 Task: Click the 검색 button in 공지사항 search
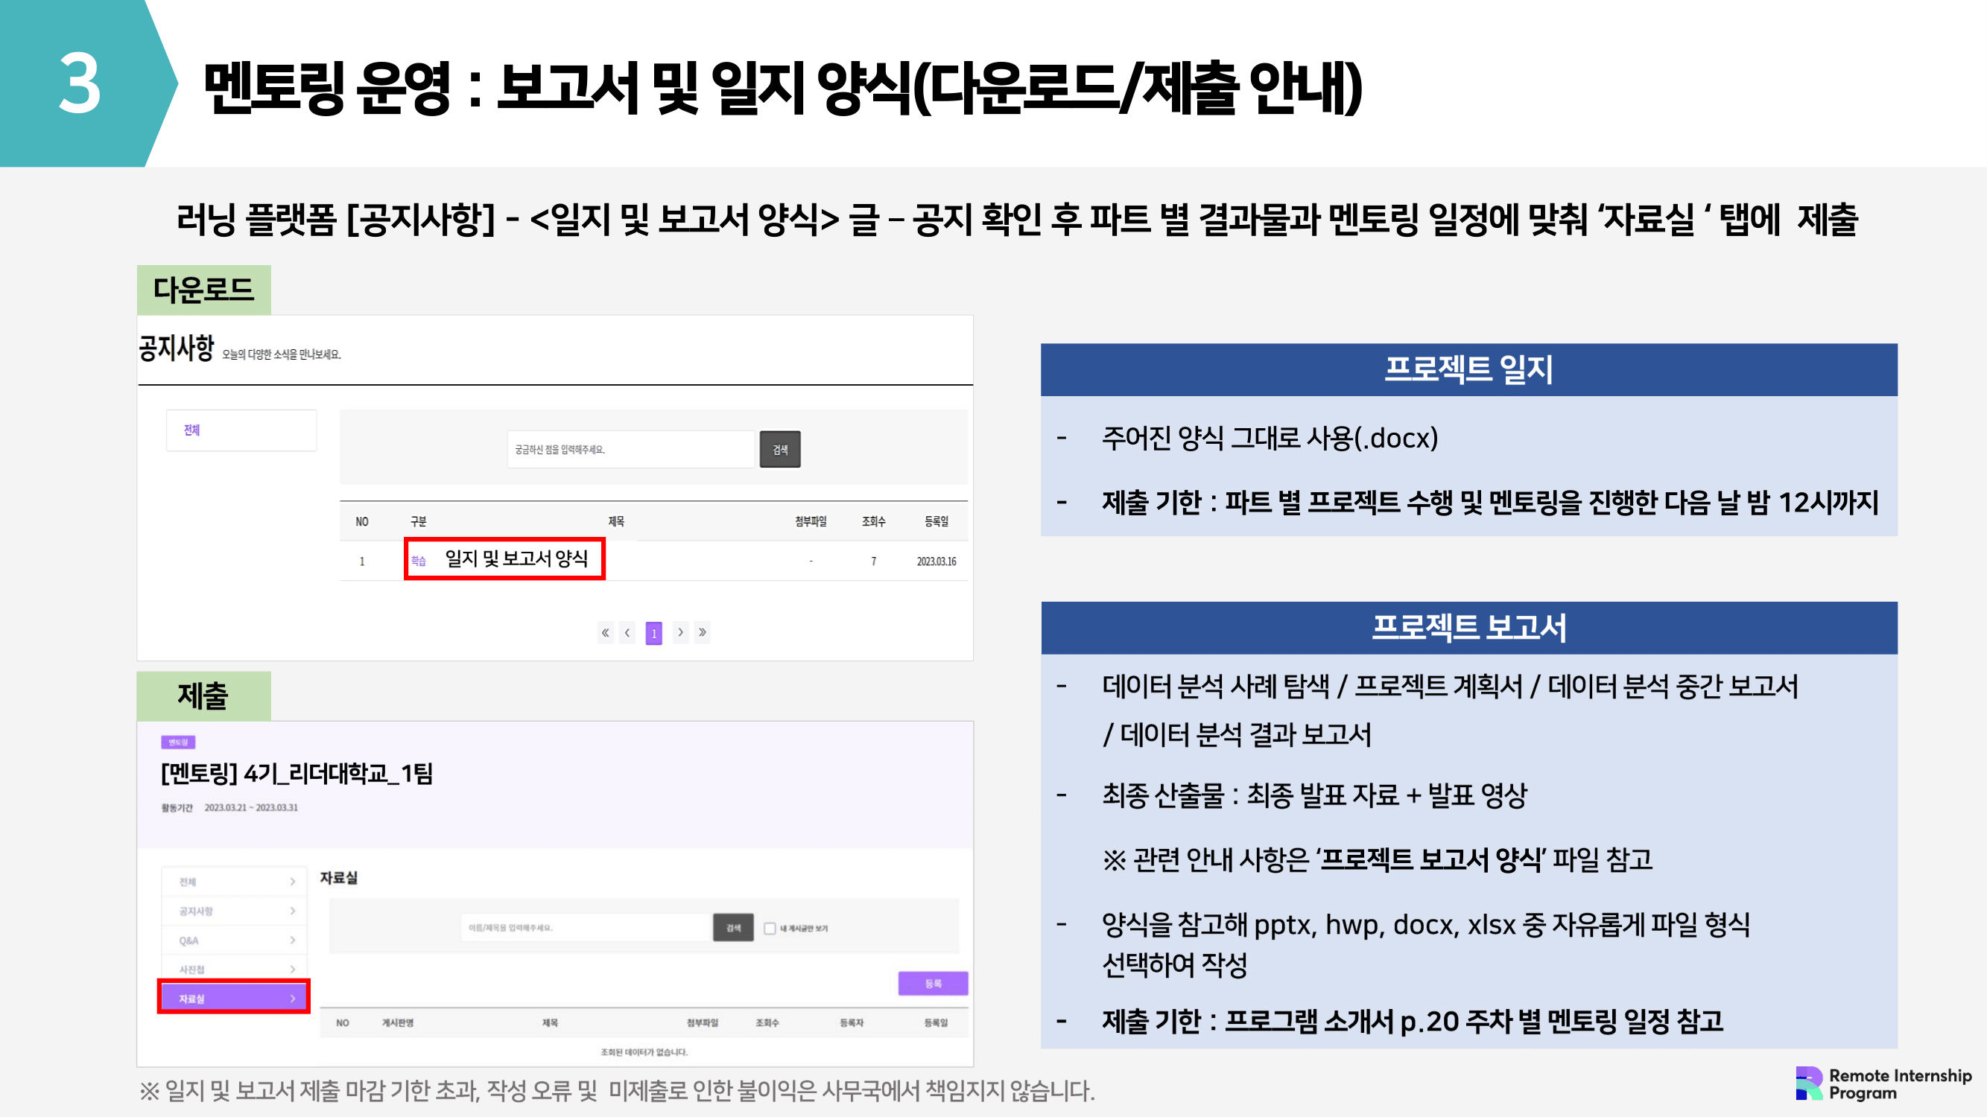pos(780,450)
